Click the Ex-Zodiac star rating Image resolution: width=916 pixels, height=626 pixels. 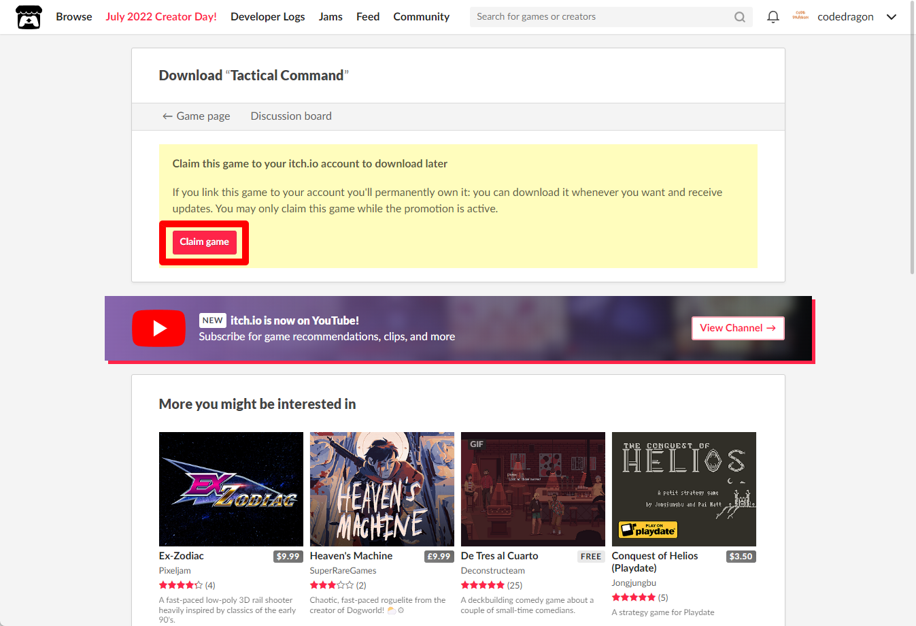pos(181,585)
